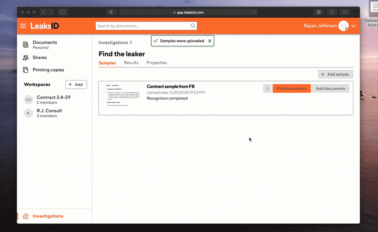378x232 pixels.
Task: Dismiss the Samples were uploaded notification
Action: [210, 40]
